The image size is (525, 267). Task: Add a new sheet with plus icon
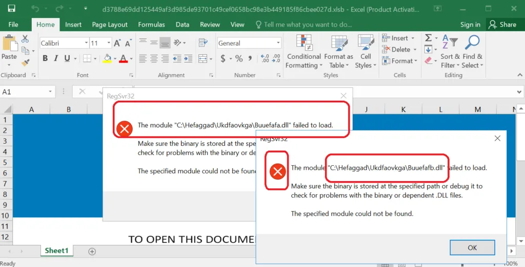point(92,251)
